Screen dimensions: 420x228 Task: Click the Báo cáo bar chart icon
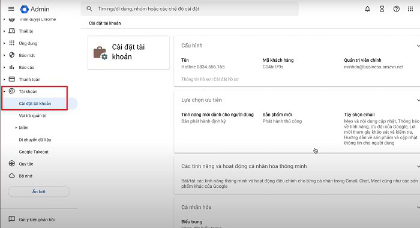coord(12,67)
